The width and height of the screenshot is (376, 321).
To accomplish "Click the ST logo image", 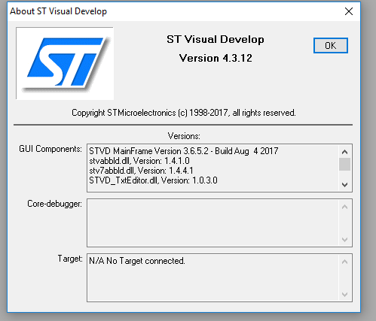I will pyautogui.click(x=65, y=63).
